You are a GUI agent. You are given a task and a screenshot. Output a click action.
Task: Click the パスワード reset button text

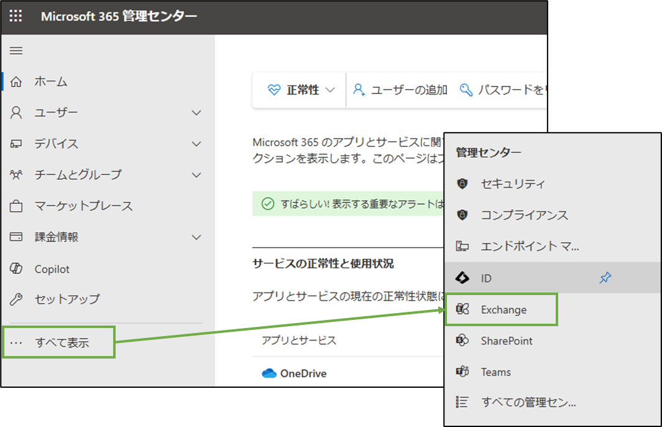tap(512, 90)
